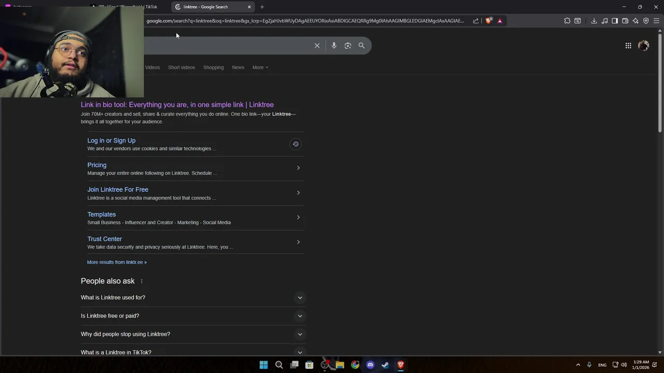Open the browser hamburger main menu
This screenshot has height=373, width=664.
click(x=656, y=21)
